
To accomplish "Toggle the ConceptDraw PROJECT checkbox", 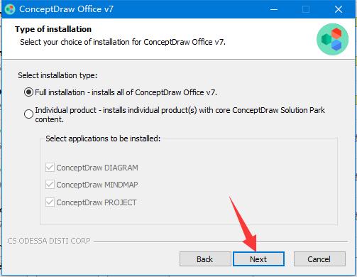I will tap(50, 202).
